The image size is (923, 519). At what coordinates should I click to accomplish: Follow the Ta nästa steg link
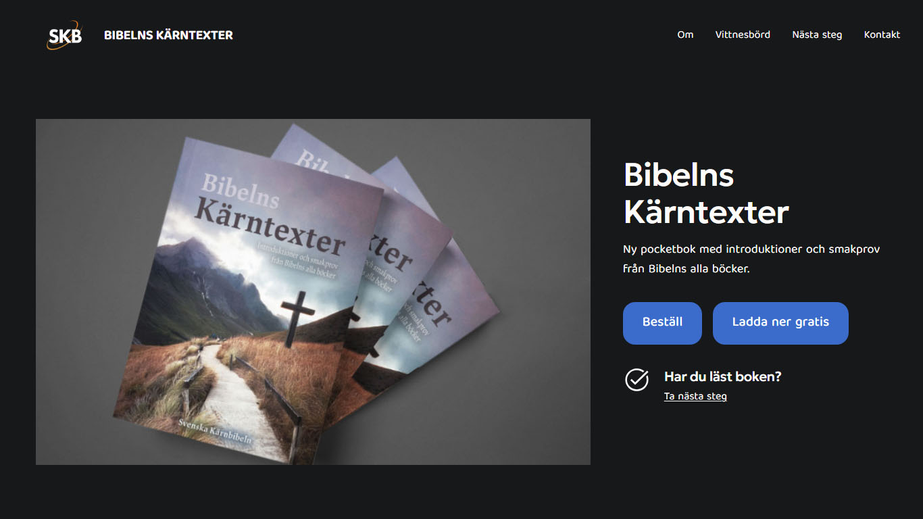pos(695,396)
